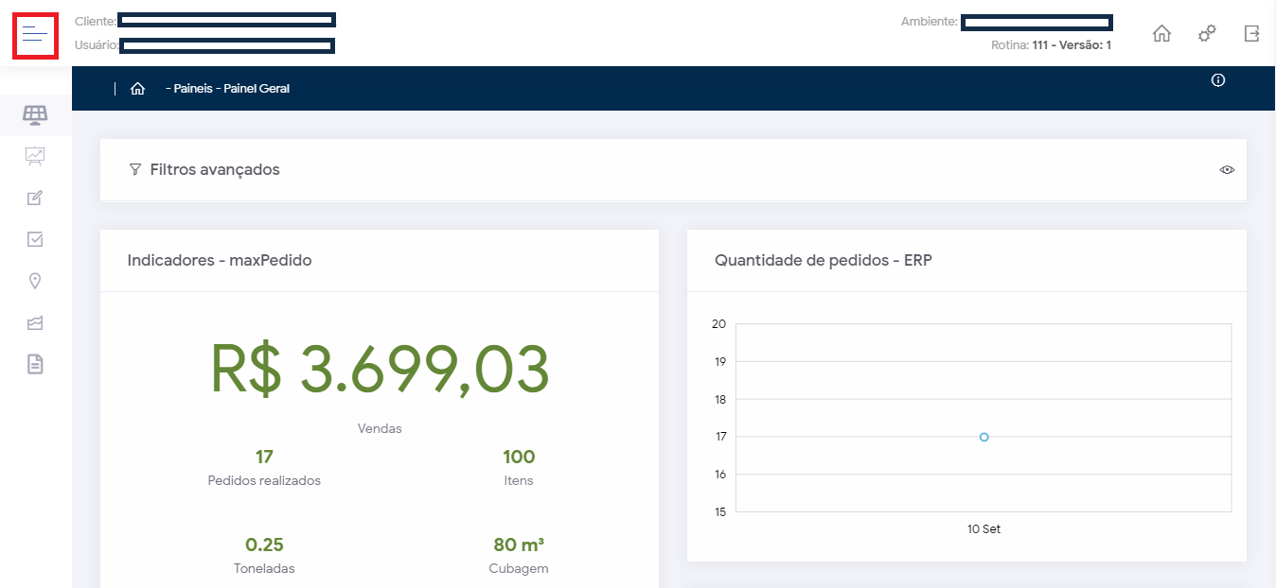Select the document report sidebar icon
1276x588 pixels.
pos(35,364)
